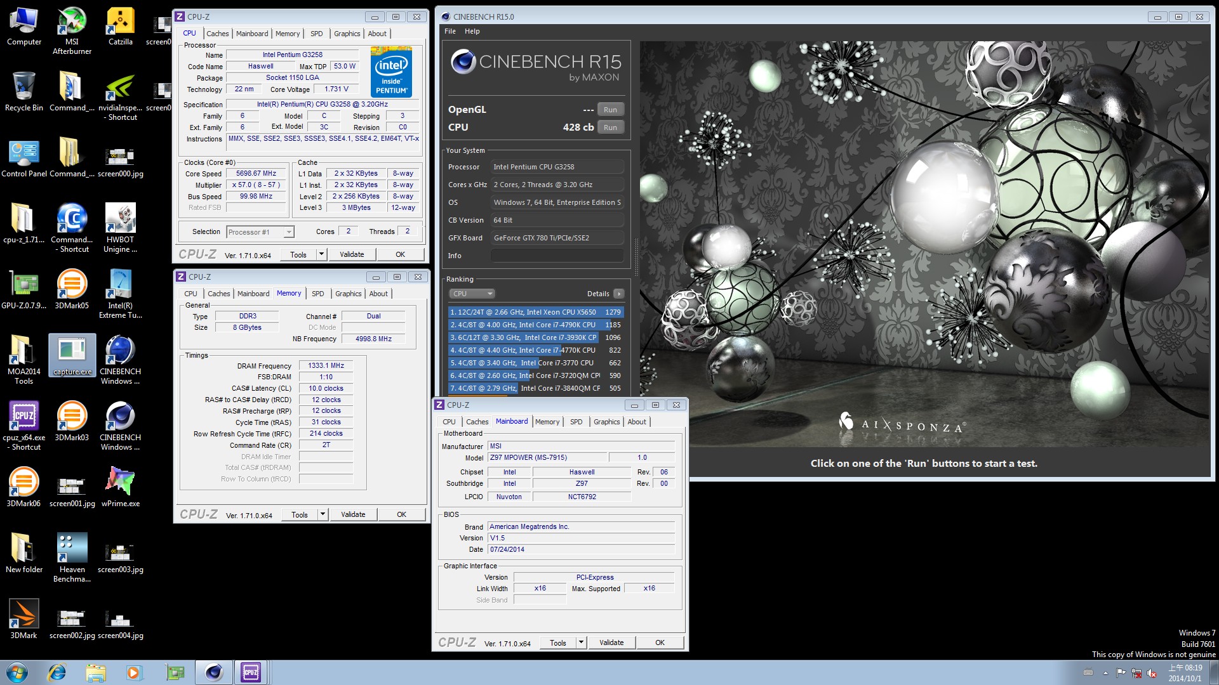
Task: Run the Cinebench CPU test
Action: 610,127
